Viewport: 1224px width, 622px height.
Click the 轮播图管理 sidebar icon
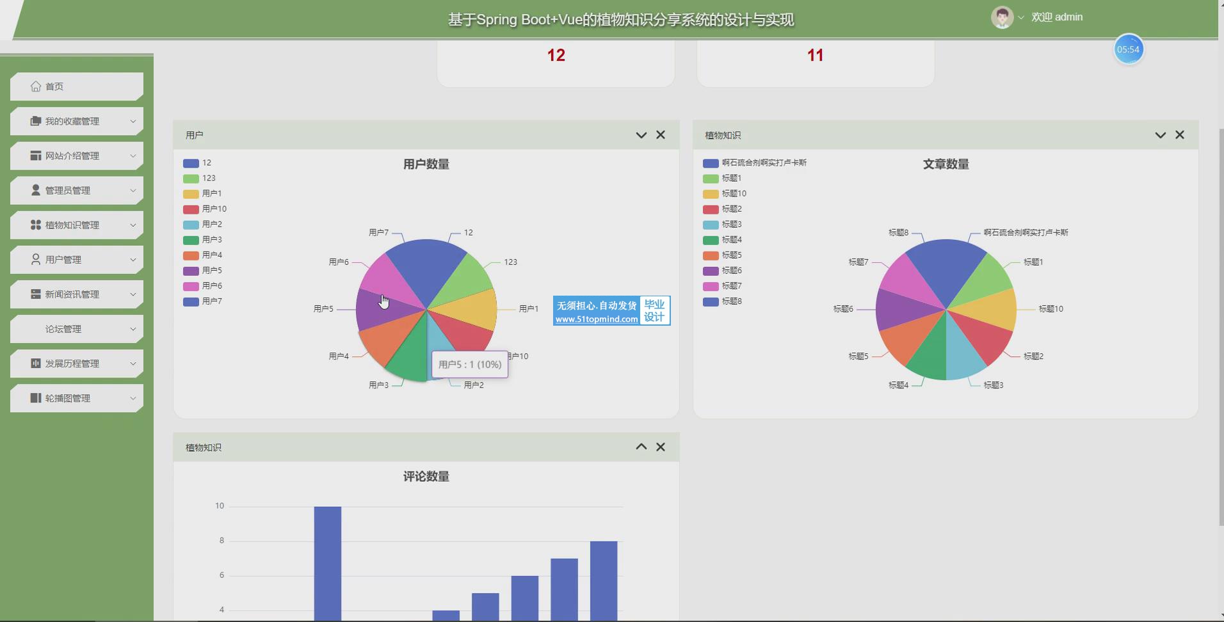[x=36, y=397]
